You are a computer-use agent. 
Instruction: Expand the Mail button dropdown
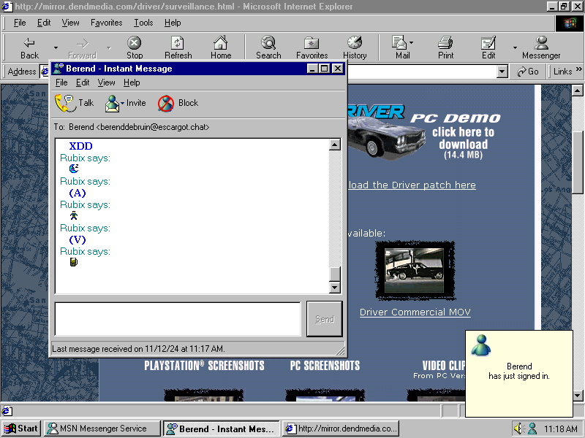point(411,43)
